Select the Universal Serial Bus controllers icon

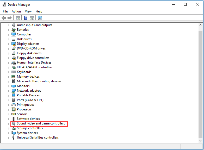[x=13, y=137]
